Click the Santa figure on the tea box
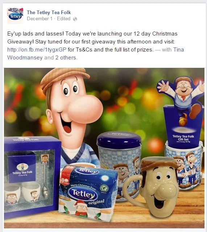This screenshot has height=232, width=207. pyautogui.click(x=81, y=209)
